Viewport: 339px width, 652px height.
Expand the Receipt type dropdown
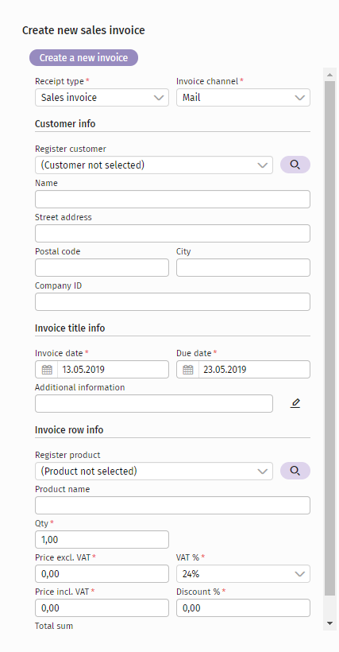click(x=102, y=97)
